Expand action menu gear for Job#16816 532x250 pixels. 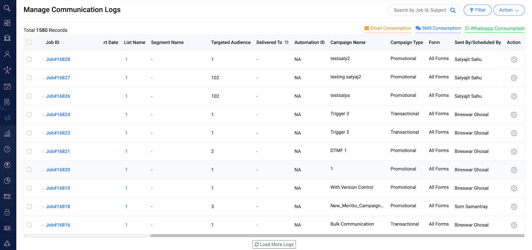514,225
